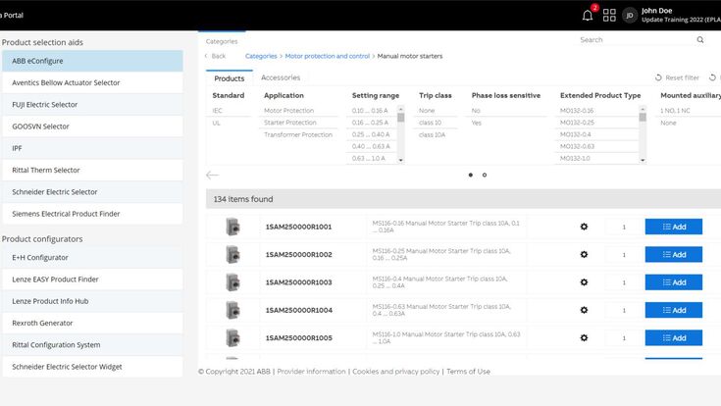This screenshot has height=406, width=721.
Task: Click the JD user avatar
Action: [x=629, y=15]
